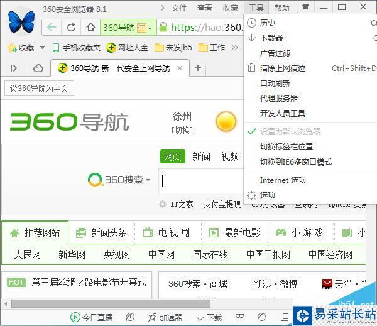Open a new tab with plus button
Image resolution: width=377 pixels, height=326 pixels.
click(198, 68)
